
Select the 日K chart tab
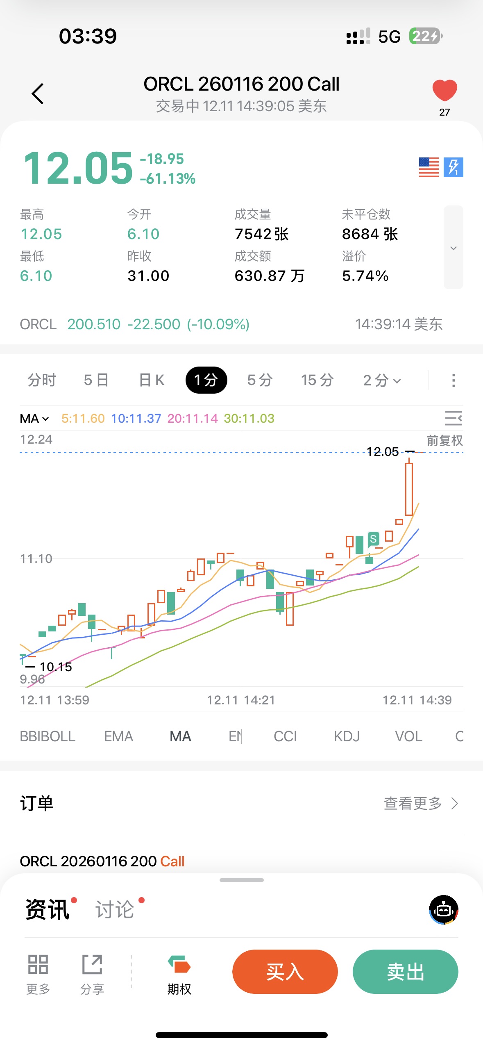pyautogui.click(x=152, y=380)
